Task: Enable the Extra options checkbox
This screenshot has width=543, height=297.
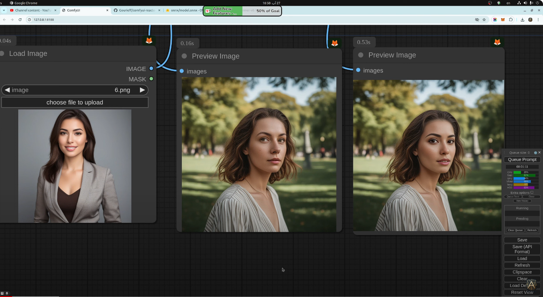Action: click(532, 192)
